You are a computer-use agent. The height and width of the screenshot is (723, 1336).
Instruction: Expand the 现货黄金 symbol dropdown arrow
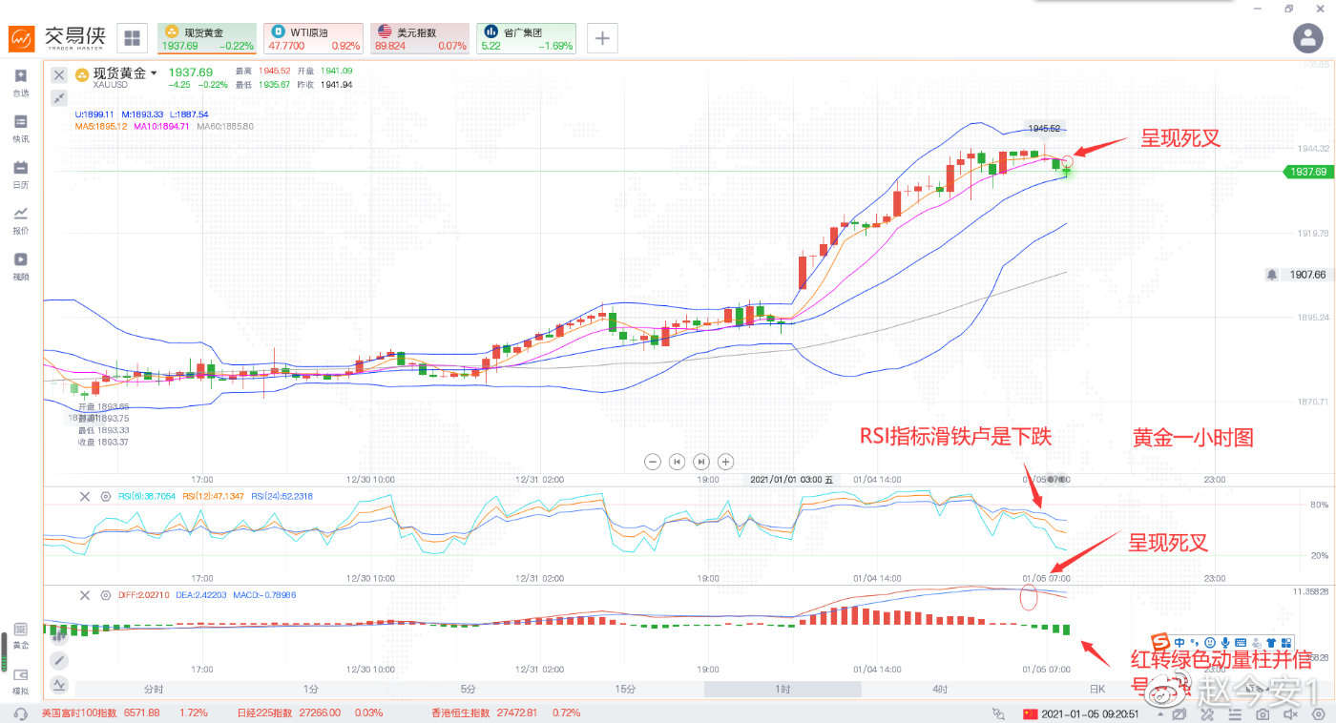[154, 73]
